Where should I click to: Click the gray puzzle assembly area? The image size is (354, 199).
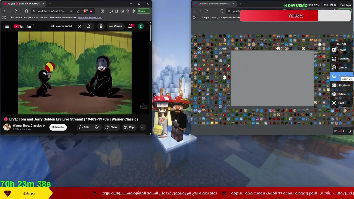272,78
